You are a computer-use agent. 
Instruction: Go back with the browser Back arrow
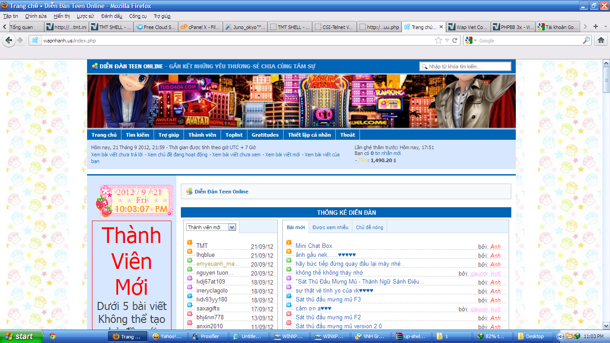click(x=9, y=40)
